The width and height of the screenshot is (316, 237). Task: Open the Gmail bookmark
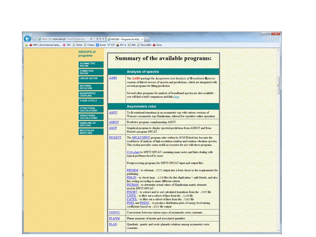101,45
